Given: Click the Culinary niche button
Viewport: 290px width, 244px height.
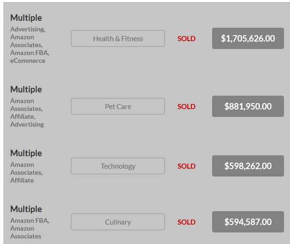Looking at the screenshot, I should (x=118, y=222).
